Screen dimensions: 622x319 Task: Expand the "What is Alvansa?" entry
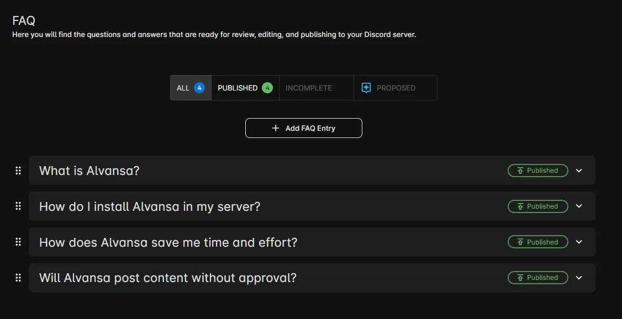[579, 171]
